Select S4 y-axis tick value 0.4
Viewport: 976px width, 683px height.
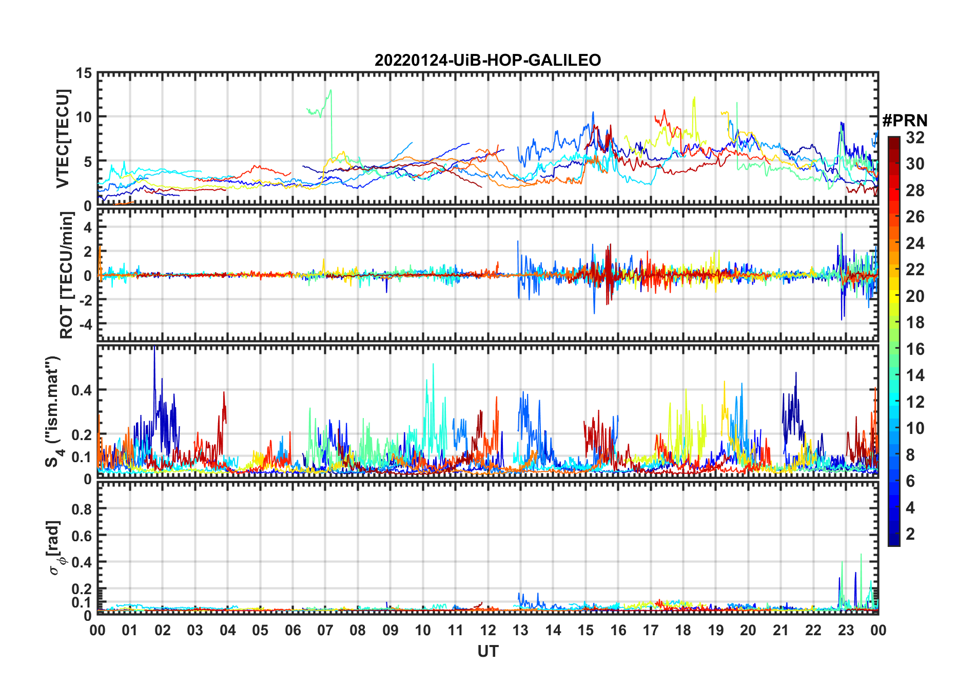point(82,390)
